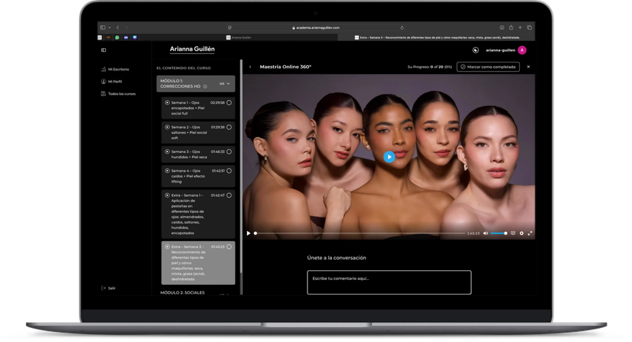Open Safari sidebar dropdown arrow
Image resolution: width=632 pixels, height=342 pixels.
tap(109, 28)
